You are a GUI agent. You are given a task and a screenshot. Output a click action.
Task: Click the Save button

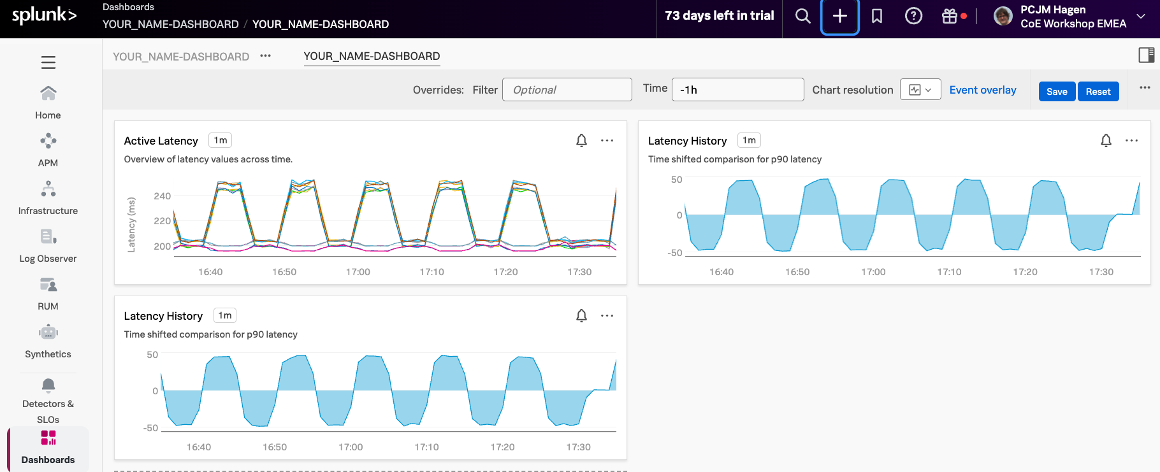pos(1056,91)
